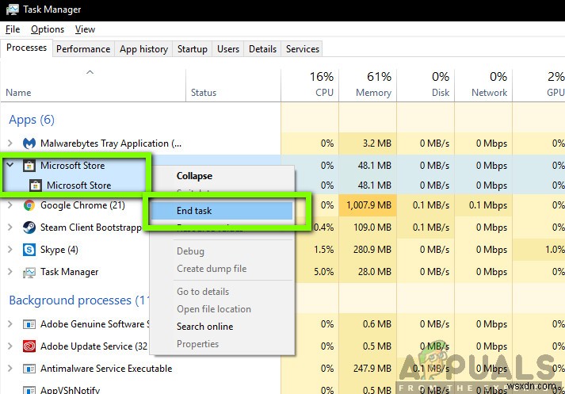Switch to the Performance tab

point(83,49)
